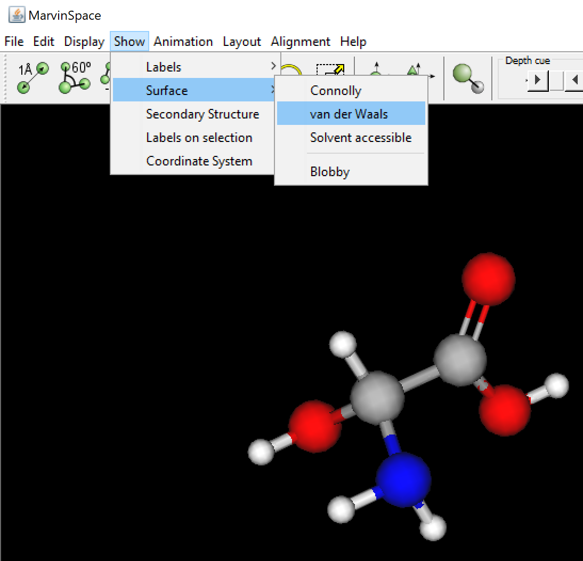Viewport: 583px width, 561px height.
Task: Pick Solvent accessible surface
Action: [361, 138]
